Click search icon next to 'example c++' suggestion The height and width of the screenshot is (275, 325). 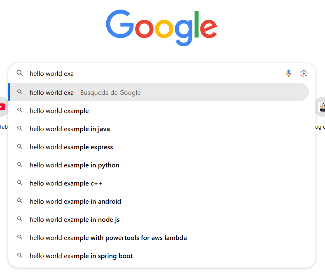tap(20, 183)
